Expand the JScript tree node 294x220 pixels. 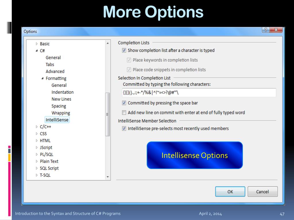36,148
